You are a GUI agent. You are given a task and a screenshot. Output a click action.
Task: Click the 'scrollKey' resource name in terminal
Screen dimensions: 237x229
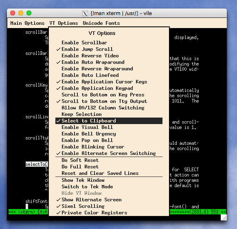[x=36, y=85]
